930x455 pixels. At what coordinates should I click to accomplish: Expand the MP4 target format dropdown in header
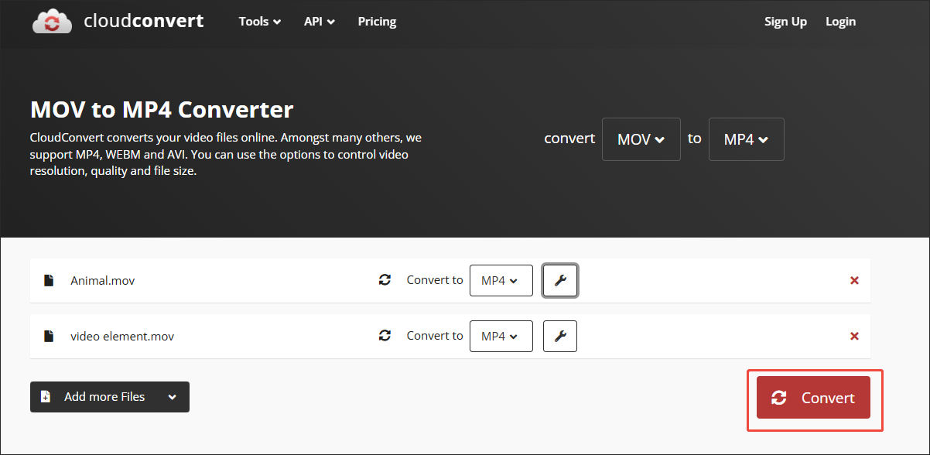(746, 139)
